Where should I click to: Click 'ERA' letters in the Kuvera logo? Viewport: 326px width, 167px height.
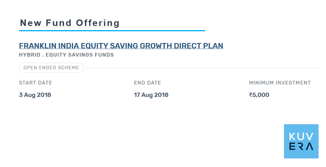[x=301, y=146]
